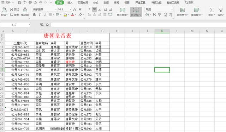The width and height of the screenshot is (226, 132).
Task: Toggle Bold formatting
Action: [35, 15]
